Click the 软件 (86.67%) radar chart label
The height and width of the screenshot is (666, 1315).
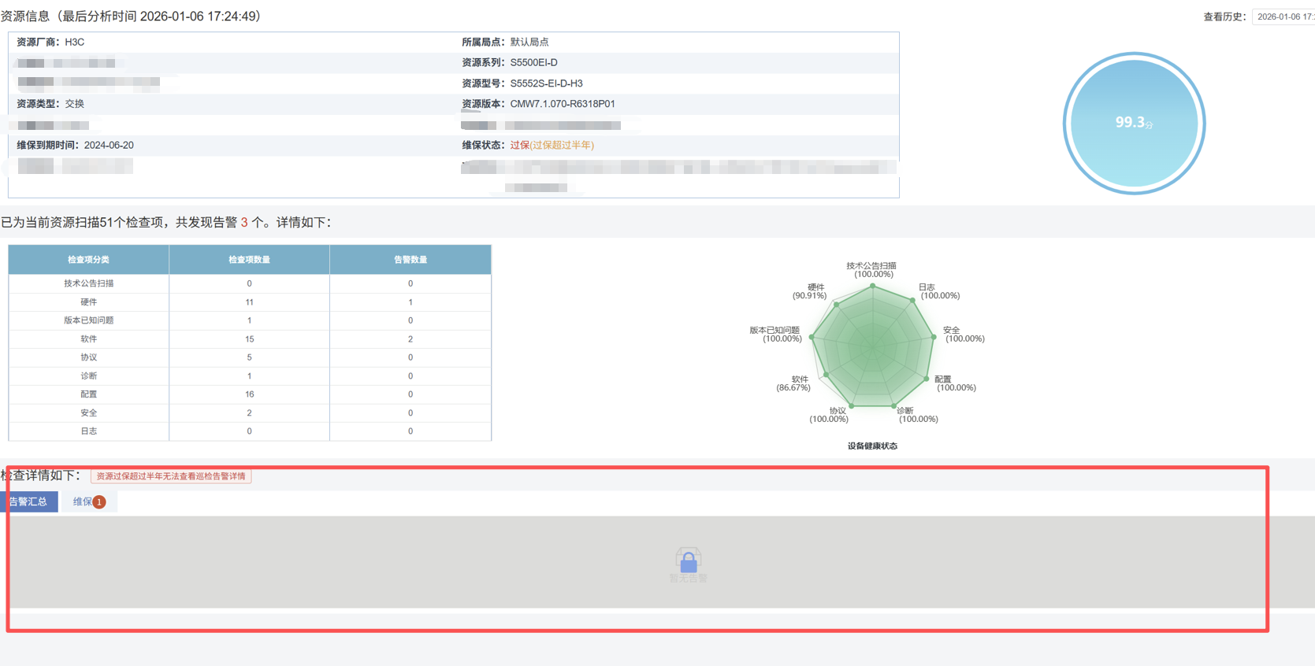click(x=794, y=383)
